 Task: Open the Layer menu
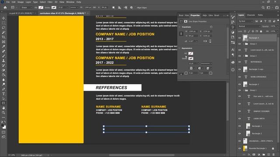pos(28,2)
